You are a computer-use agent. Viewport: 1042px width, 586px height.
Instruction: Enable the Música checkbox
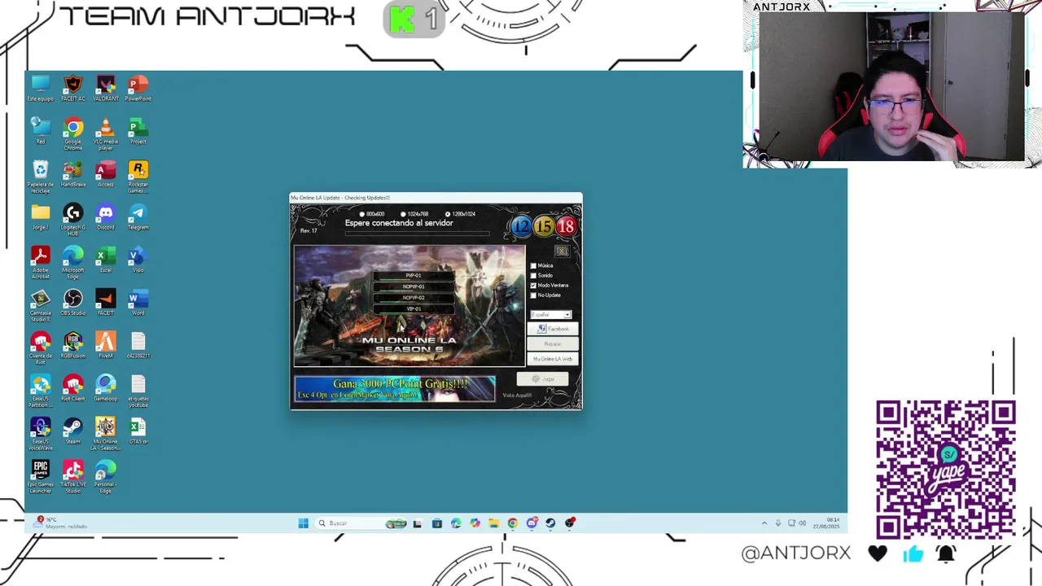click(533, 266)
